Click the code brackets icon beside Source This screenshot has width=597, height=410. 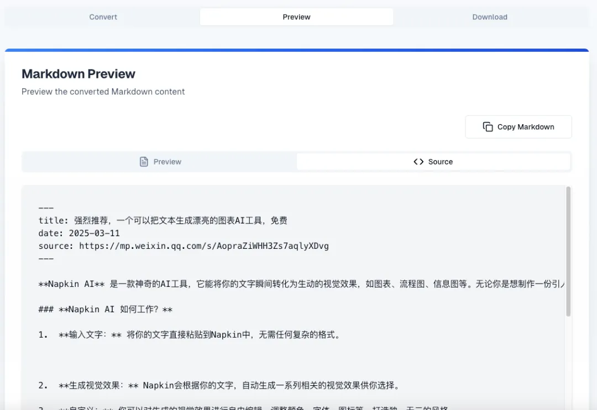[x=418, y=162]
